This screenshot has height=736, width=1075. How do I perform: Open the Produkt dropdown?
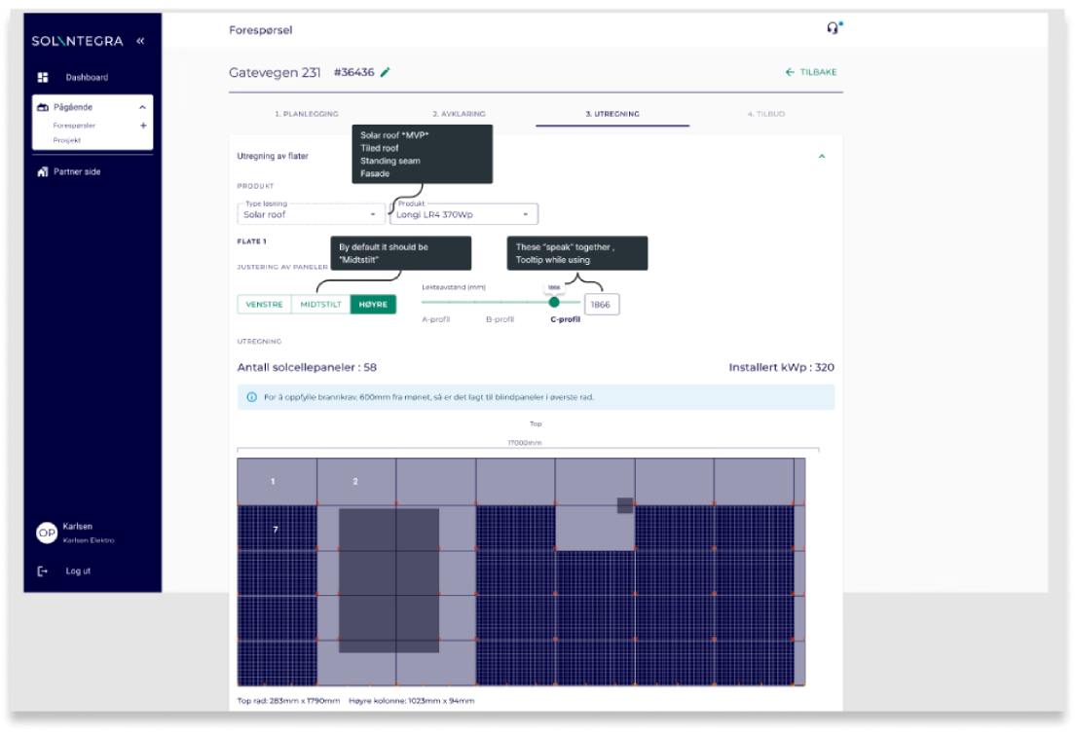pos(463,214)
